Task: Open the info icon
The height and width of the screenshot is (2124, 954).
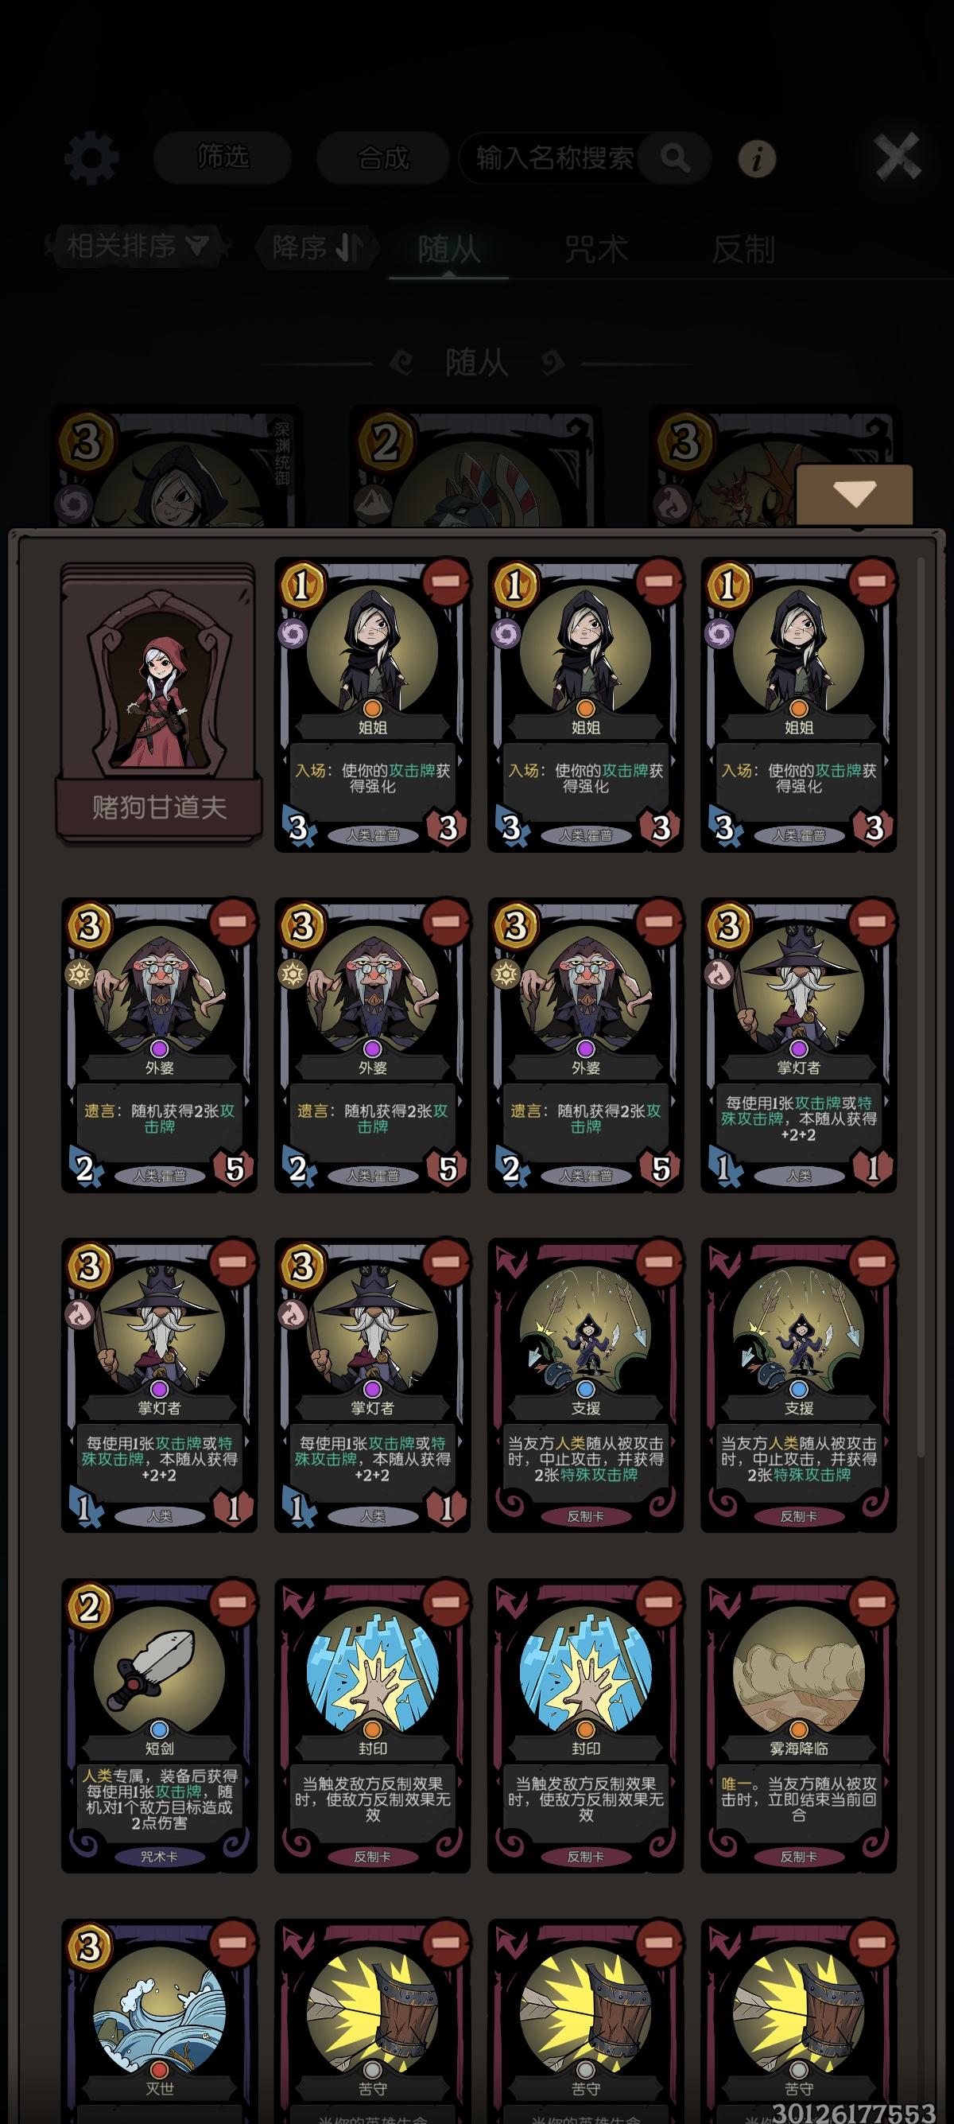Action: 756,158
